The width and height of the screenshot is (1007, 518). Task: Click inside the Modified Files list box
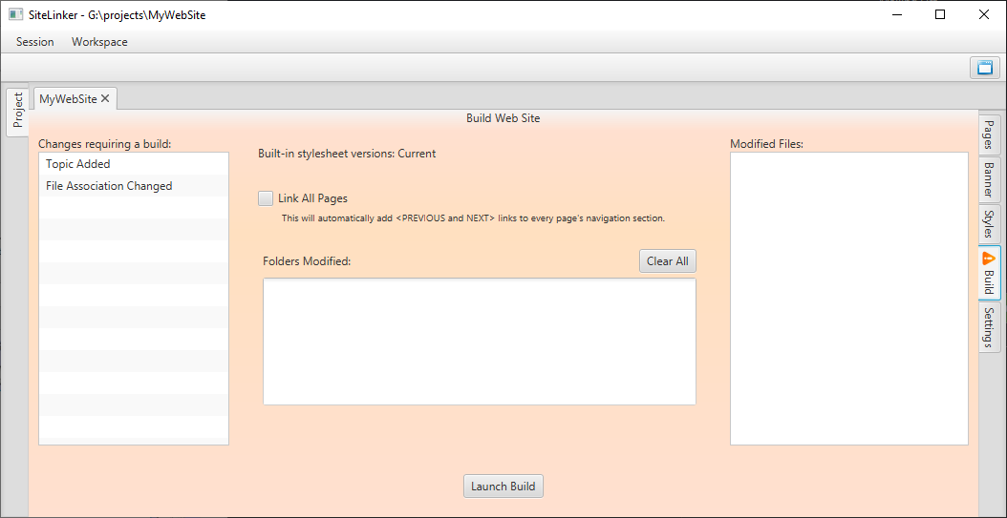[848, 298]
